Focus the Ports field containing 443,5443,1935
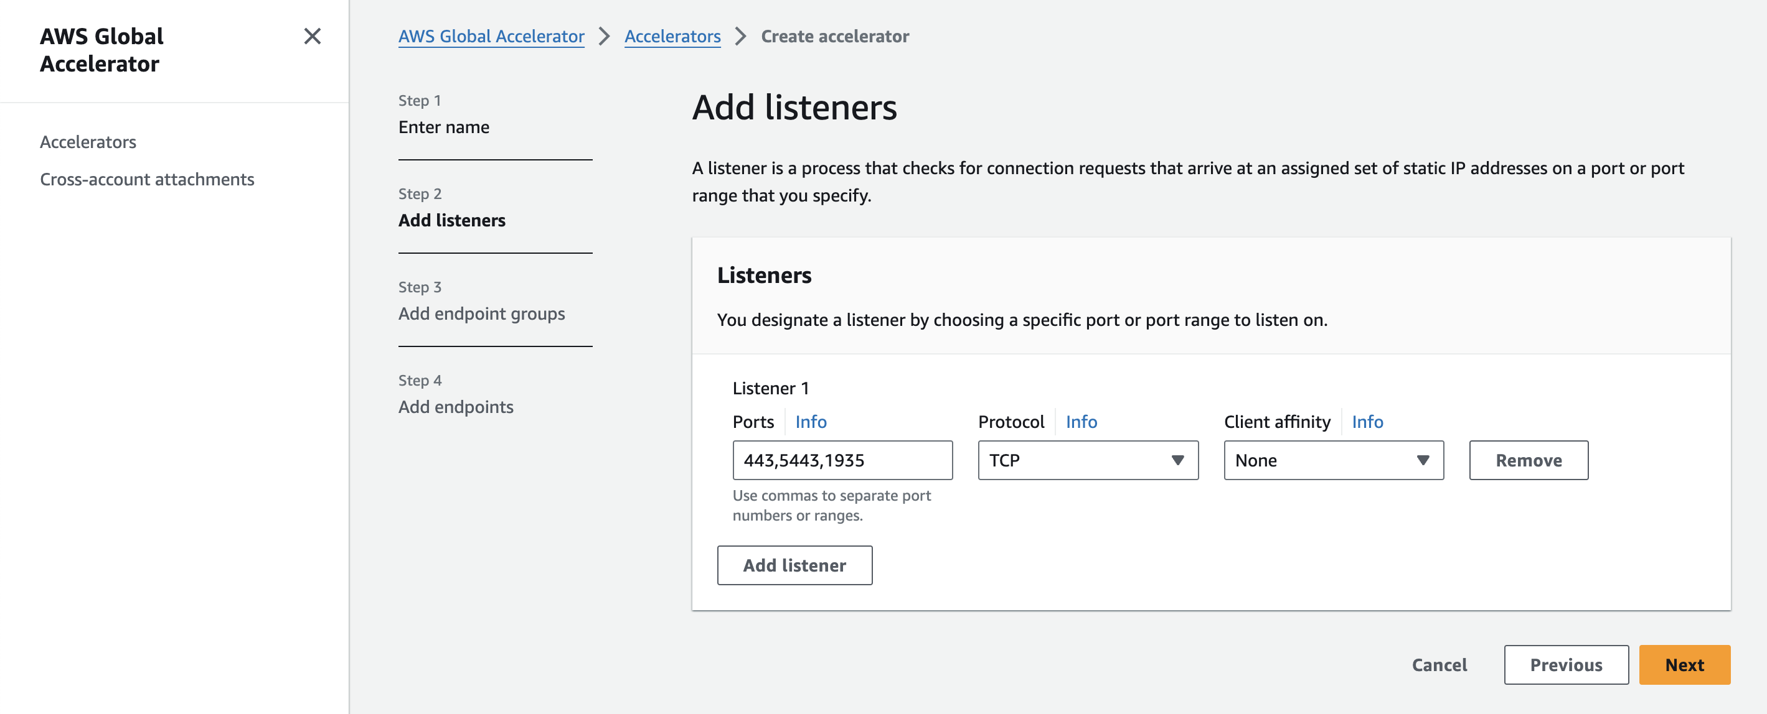1767x714 pixels. coord(842,460)
